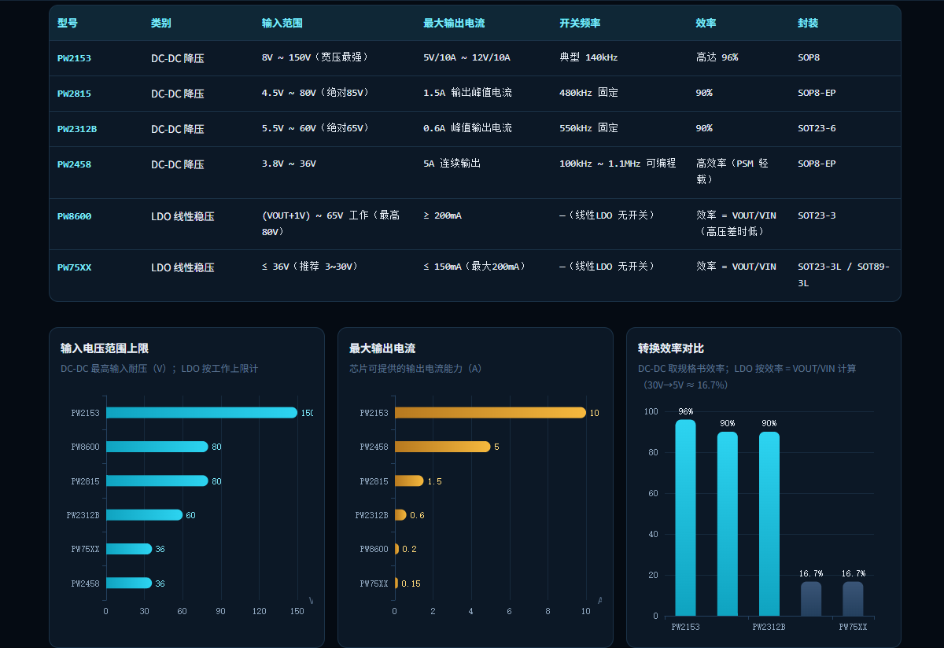Select the PW2312B bar in input voltage chart
944x648 pixels.
(144, 515)
